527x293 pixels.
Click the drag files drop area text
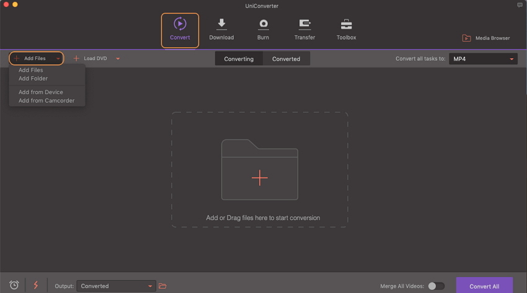click(263, 218)
